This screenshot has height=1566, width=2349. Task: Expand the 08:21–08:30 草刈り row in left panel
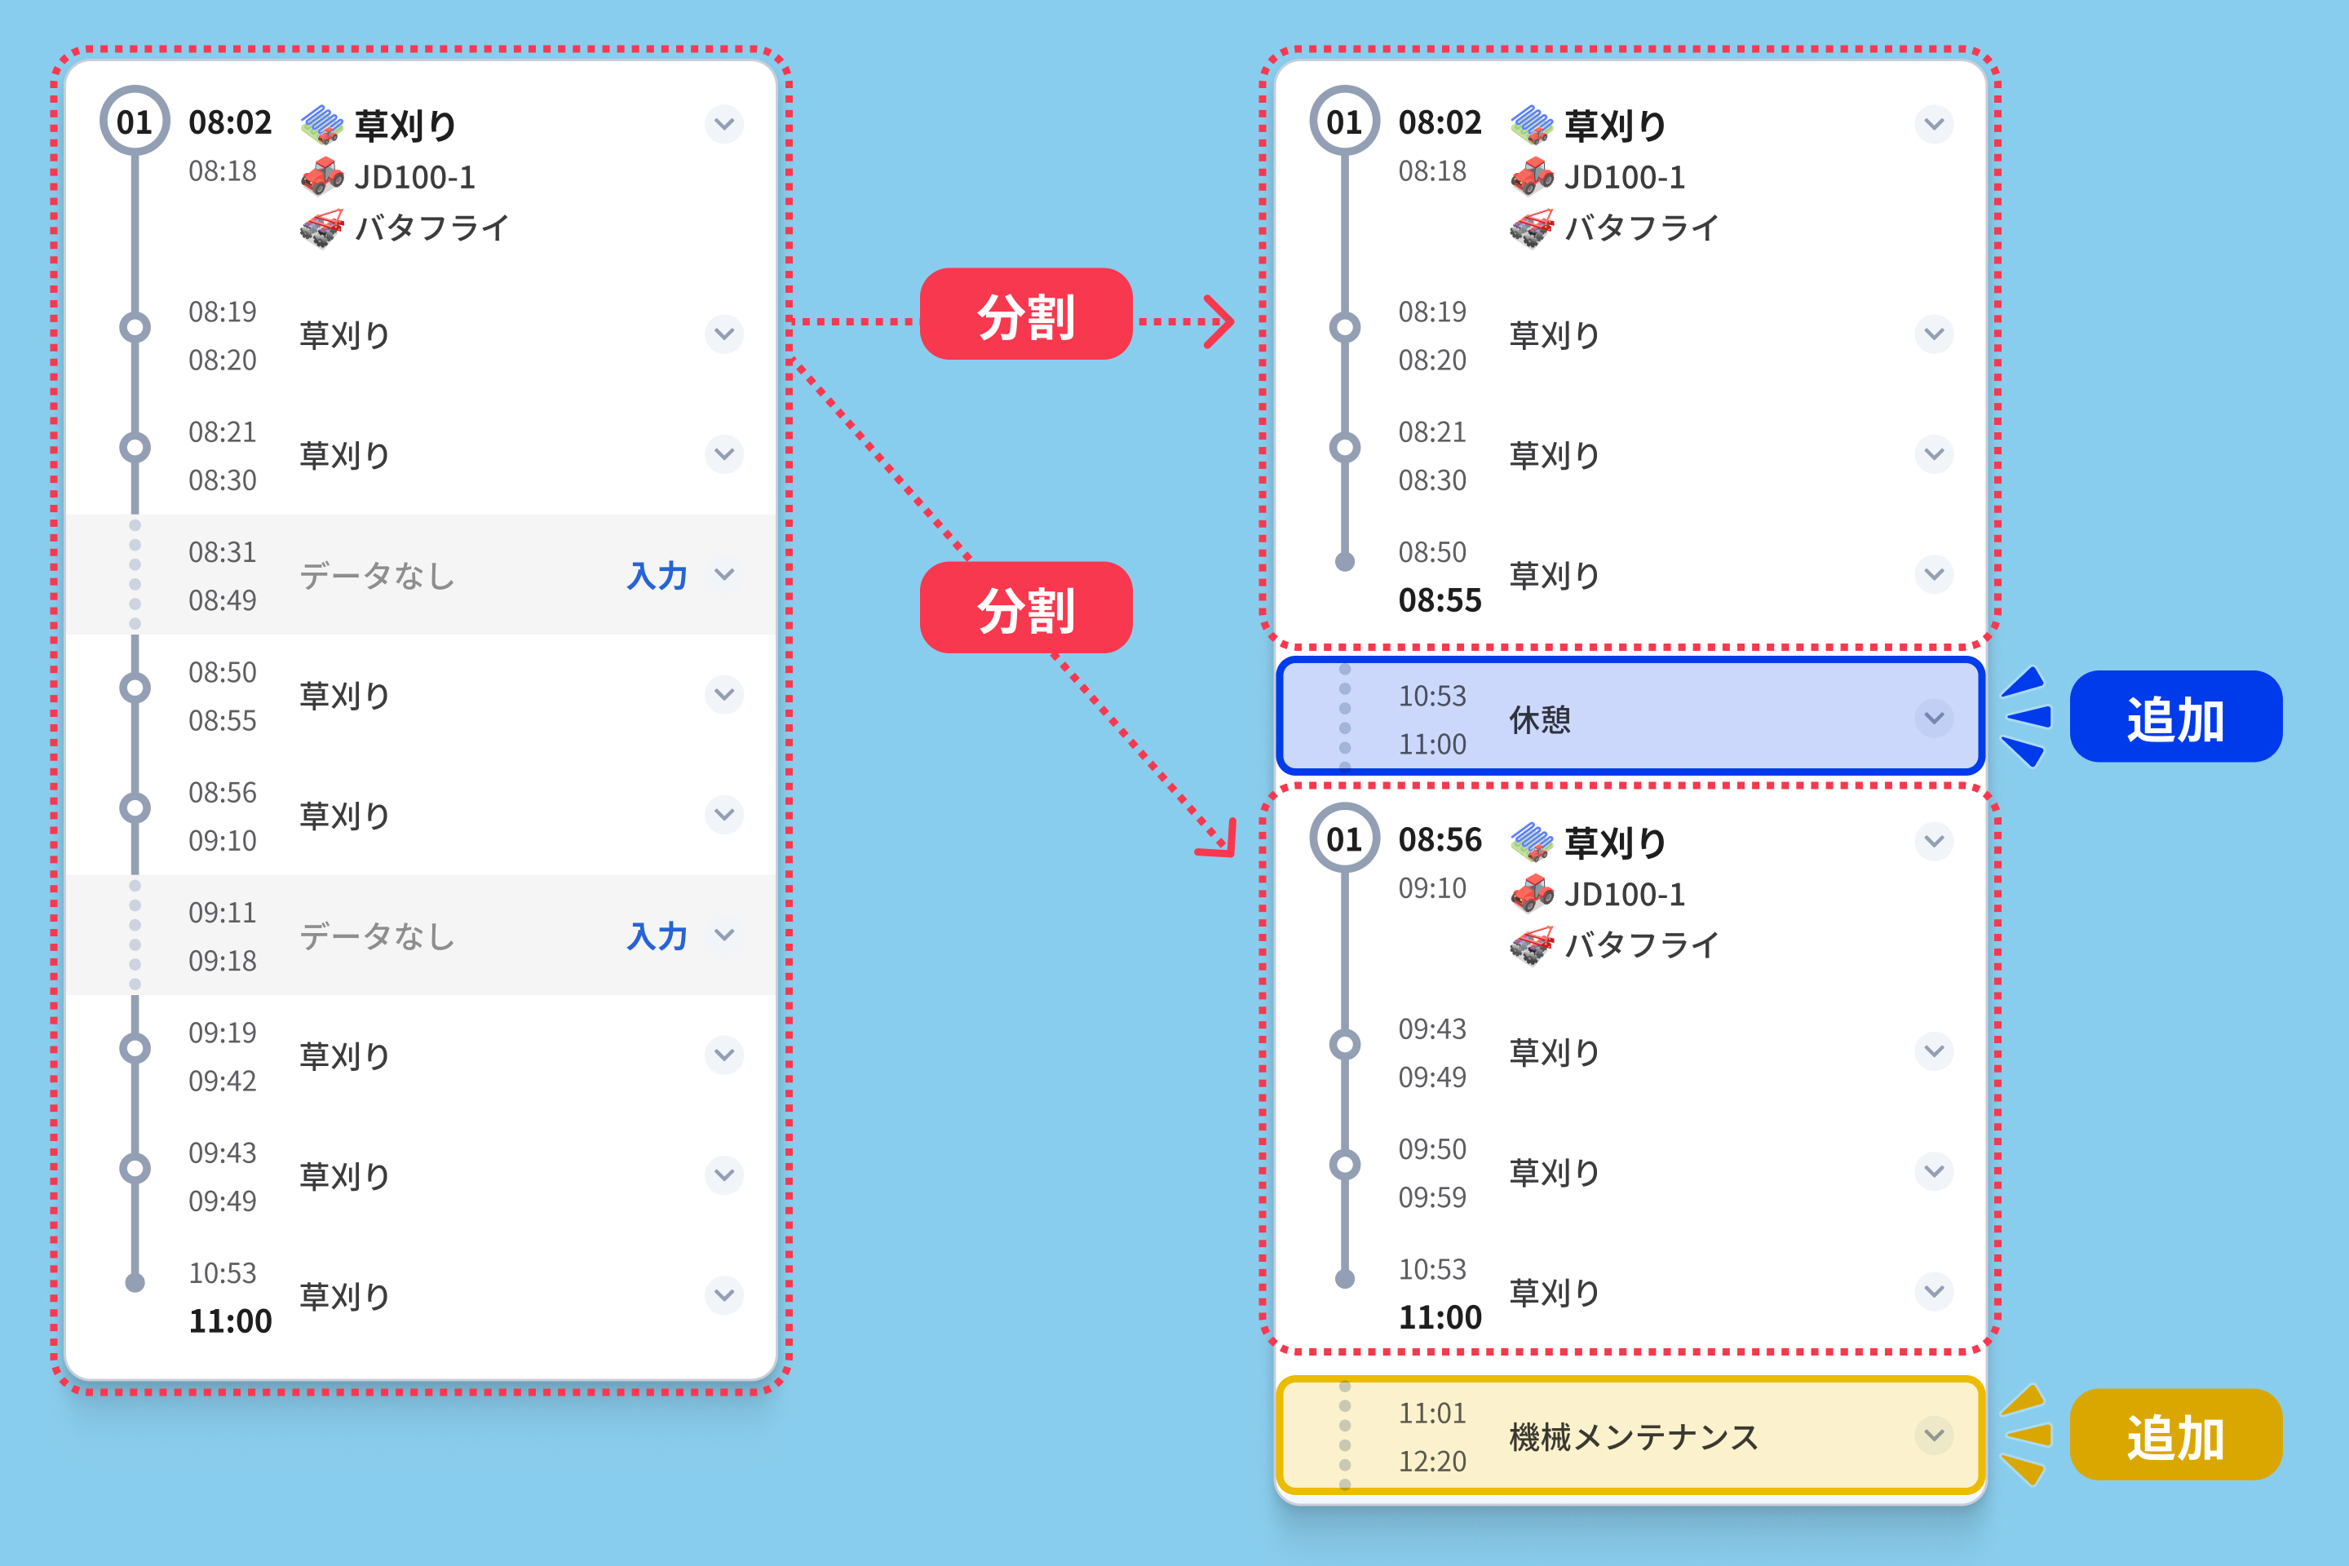[724, 454]
